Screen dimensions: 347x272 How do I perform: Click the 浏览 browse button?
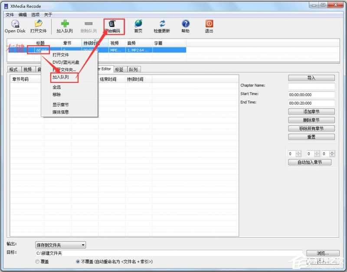(323, 253)
